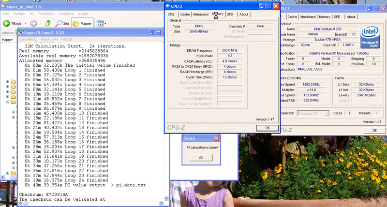This screenshot has height=207, width=387.
Task: Click the Explorer window folder title icon
Action: [x=3, y=6]
